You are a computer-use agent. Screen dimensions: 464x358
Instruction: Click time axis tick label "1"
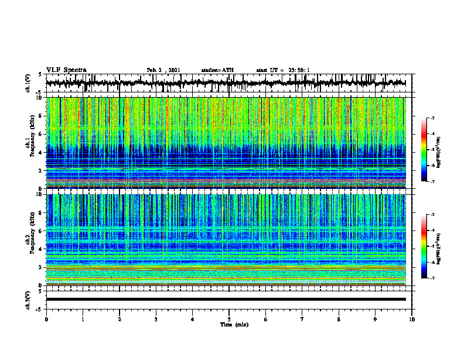[83, 319]
